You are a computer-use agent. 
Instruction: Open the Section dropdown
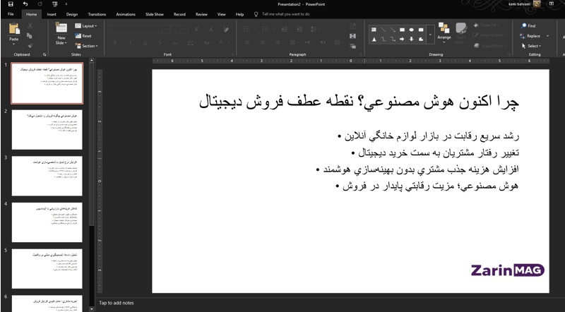[x=86, y=46]
